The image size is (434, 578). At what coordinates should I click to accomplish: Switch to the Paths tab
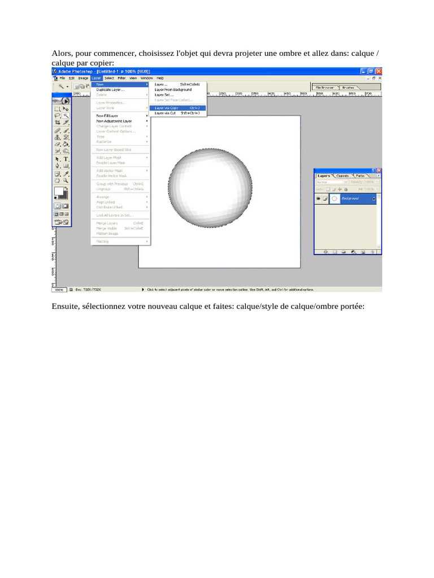click(x=360, y=176)
